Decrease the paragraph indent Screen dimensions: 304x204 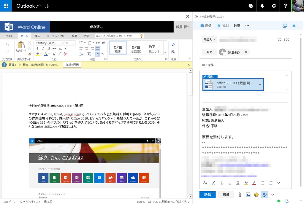pyautogui.click(x=98, y=43)
